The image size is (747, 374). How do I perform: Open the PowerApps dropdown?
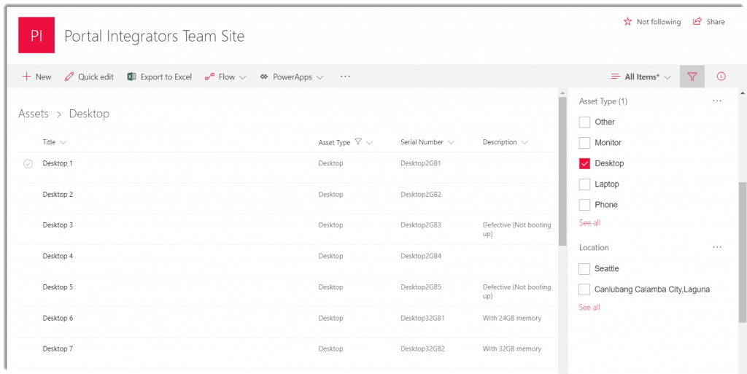pos(292,77)
